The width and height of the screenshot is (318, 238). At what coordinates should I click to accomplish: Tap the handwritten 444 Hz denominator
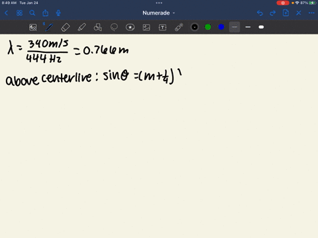click(x=44, y=58)
